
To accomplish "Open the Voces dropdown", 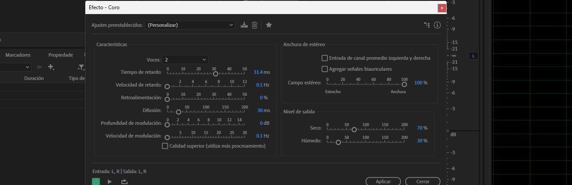I will [x=185, y=59].
